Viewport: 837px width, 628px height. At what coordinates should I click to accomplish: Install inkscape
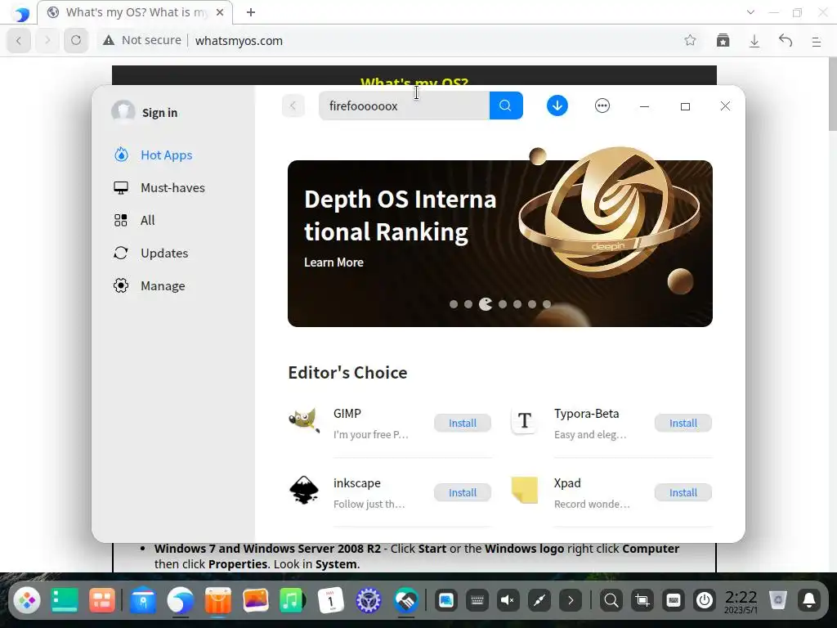(463, 492)
